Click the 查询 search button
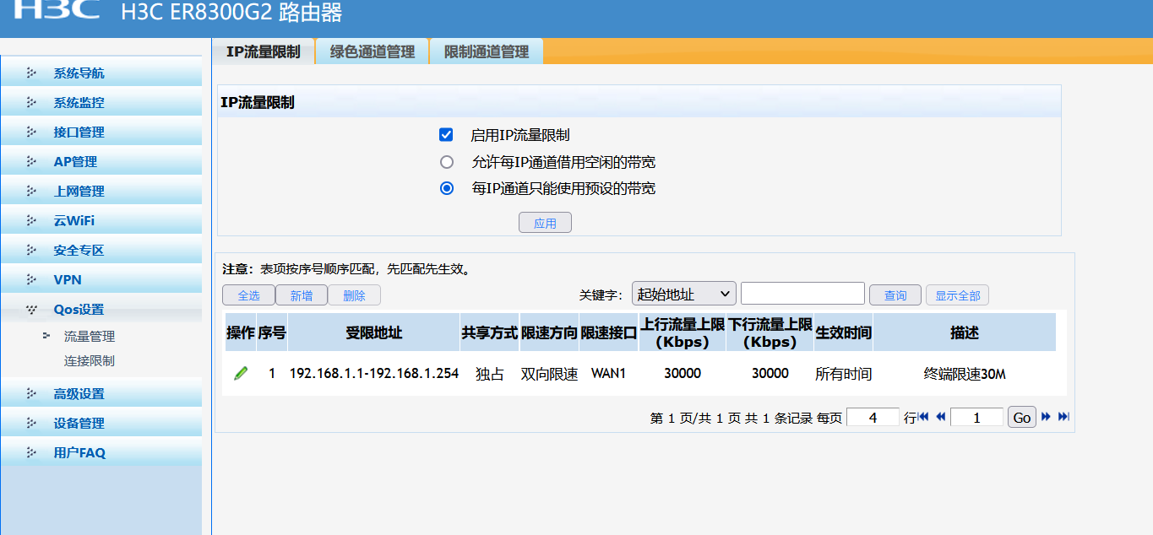 coord(895,295)
